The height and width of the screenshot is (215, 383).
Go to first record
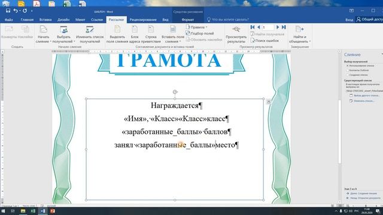click(x=253, y=27)
